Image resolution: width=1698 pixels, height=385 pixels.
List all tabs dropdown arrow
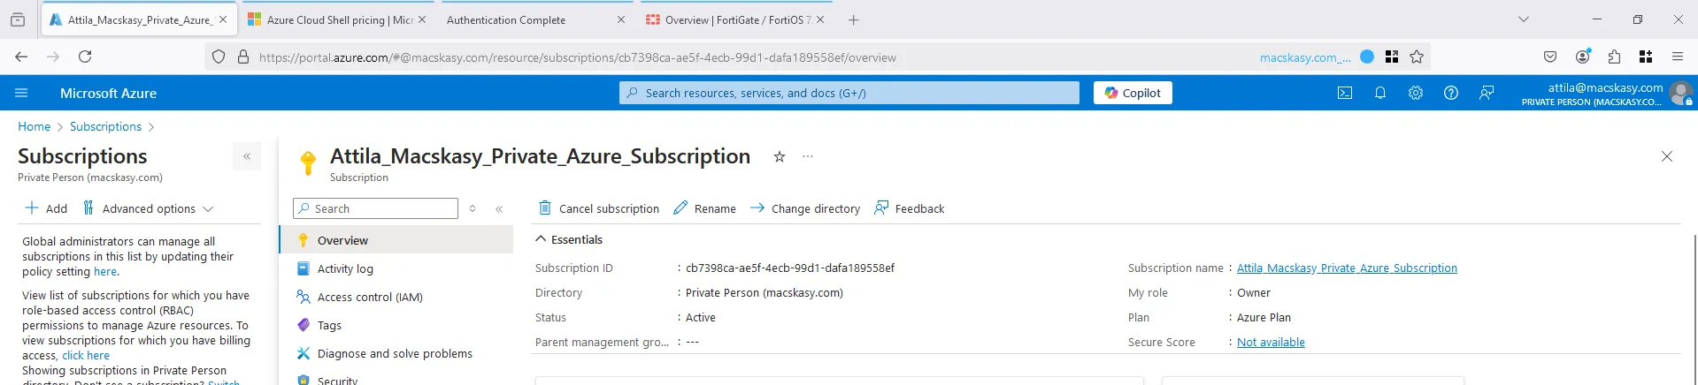(x=1524, y=19)
